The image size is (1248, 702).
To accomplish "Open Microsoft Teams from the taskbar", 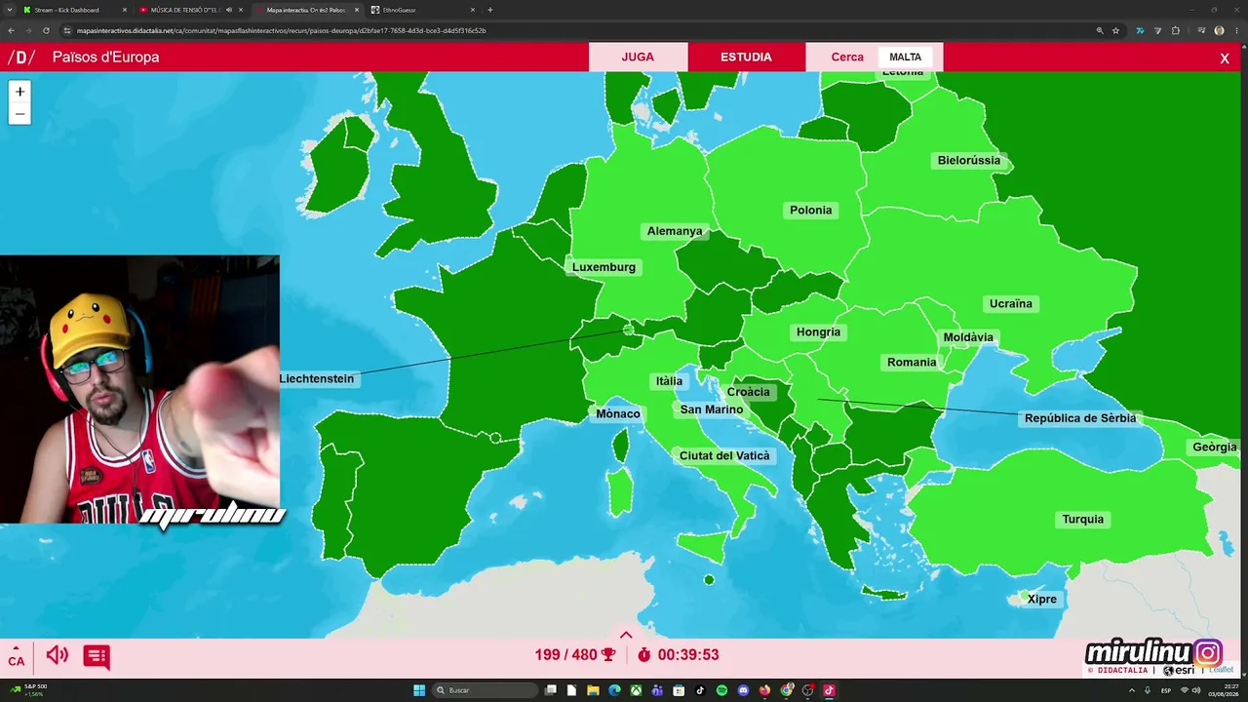I will [657, 690].
